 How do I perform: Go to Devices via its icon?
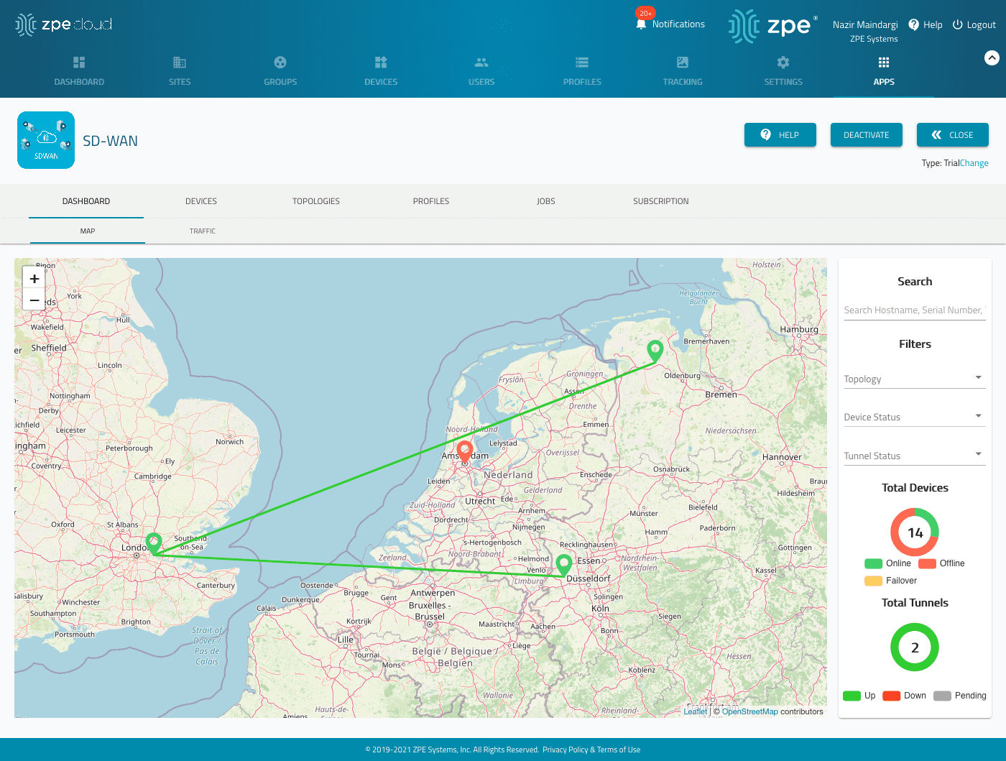(x=381, y=63)
